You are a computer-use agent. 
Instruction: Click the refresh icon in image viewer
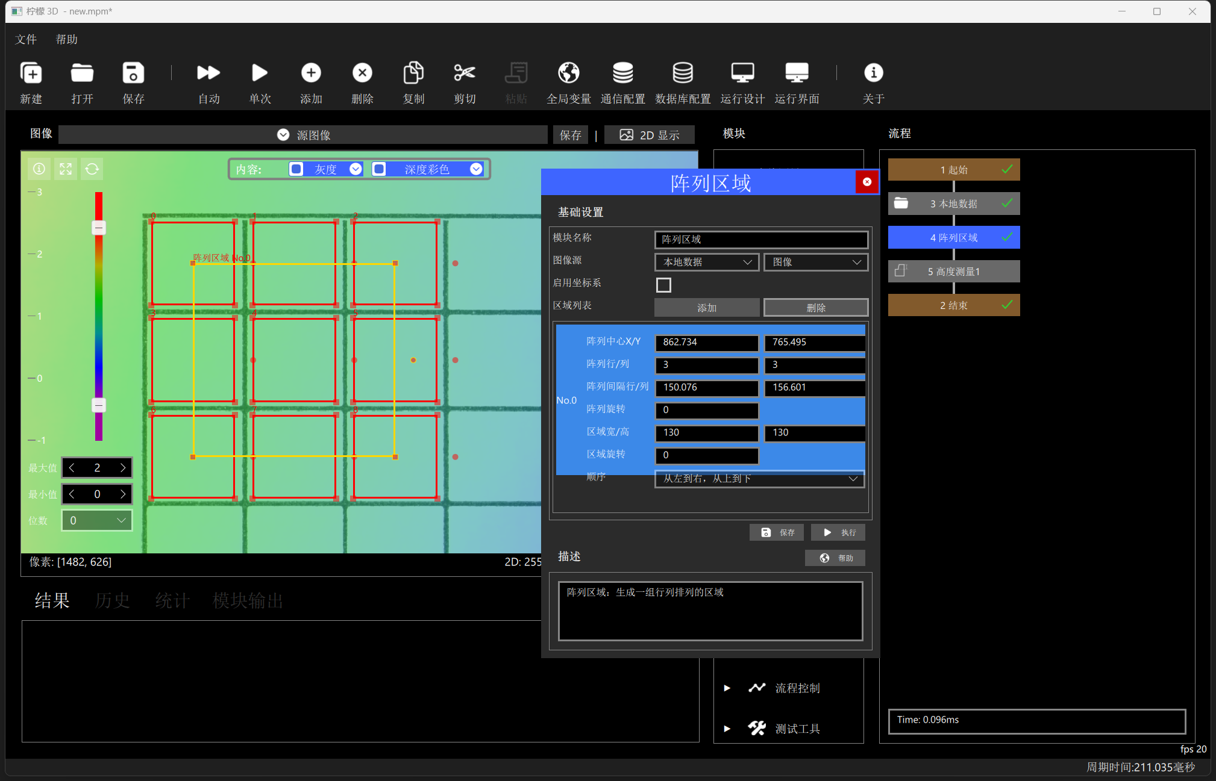click(92, 169)
